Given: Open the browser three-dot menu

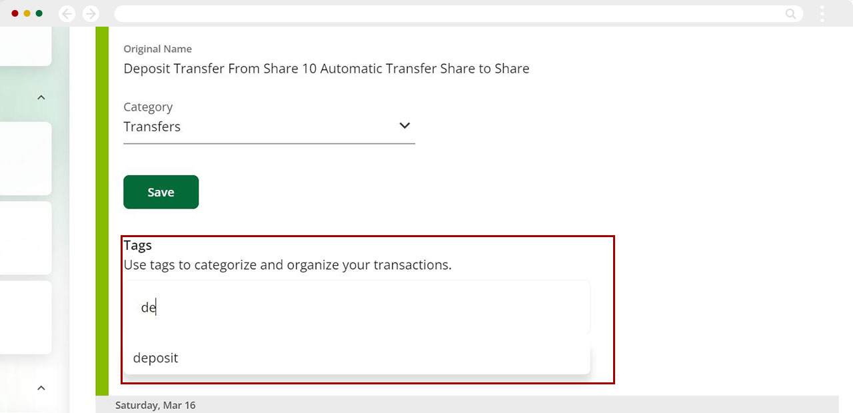Looking at the screenshot, I should [822, 13].
